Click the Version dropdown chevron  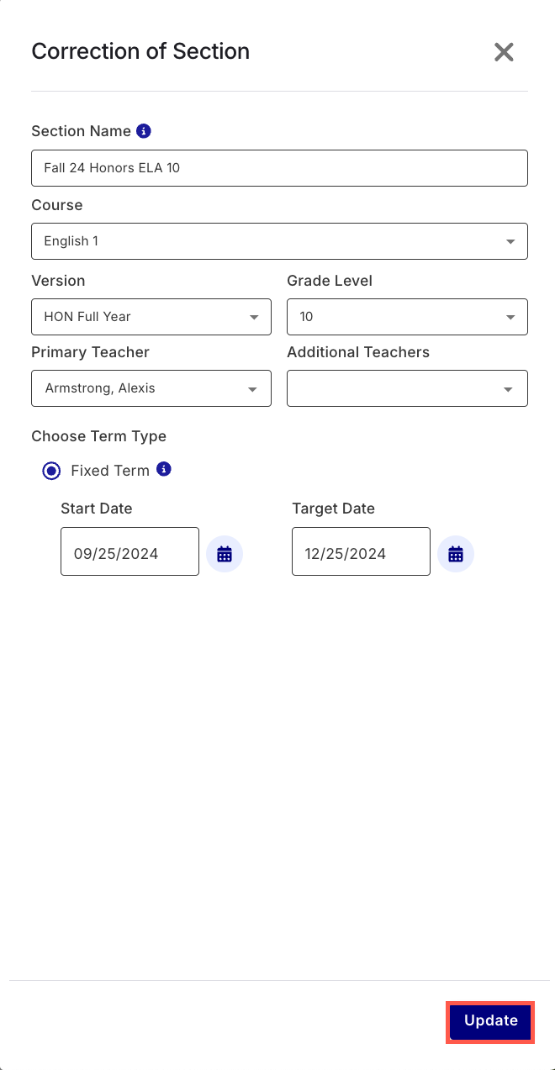point(254,317)
